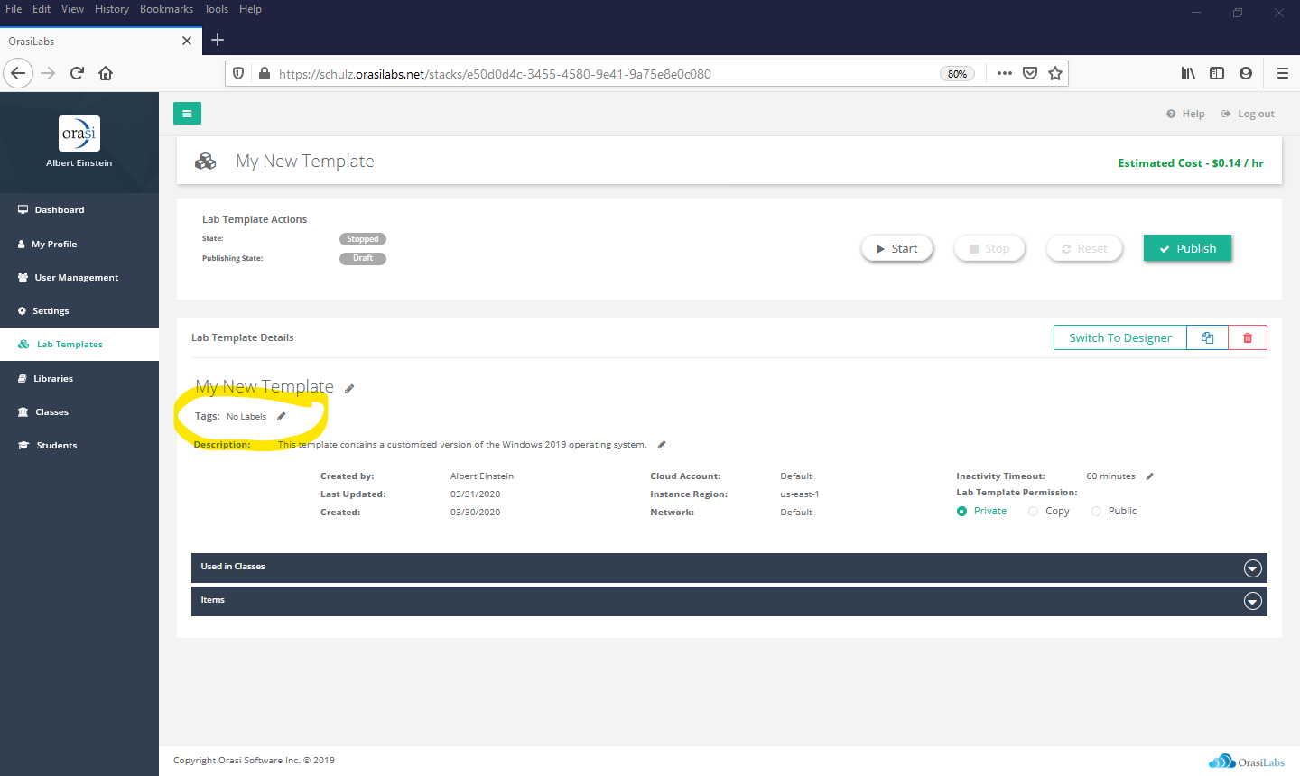Open the Firefox hamburger menu
The image size is (1300, 776).
1283,73
